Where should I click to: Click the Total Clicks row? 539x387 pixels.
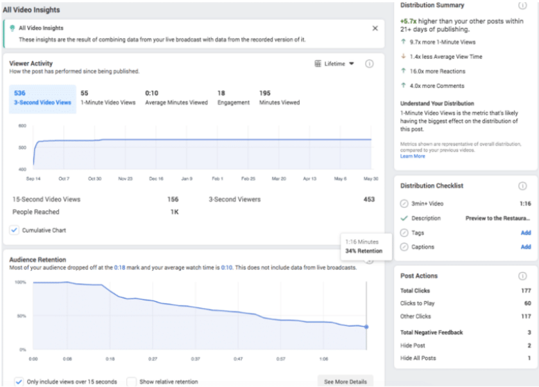[x=465, y=291]
